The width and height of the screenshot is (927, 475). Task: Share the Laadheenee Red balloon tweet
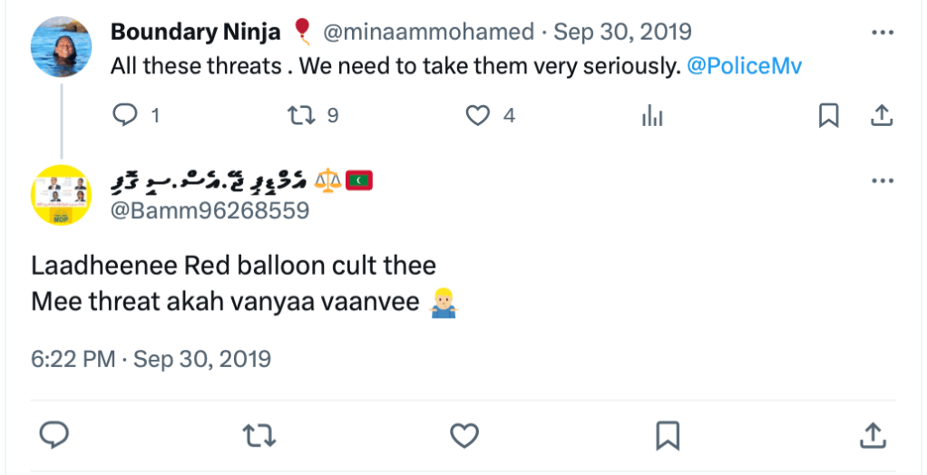[x=872, y=435]
